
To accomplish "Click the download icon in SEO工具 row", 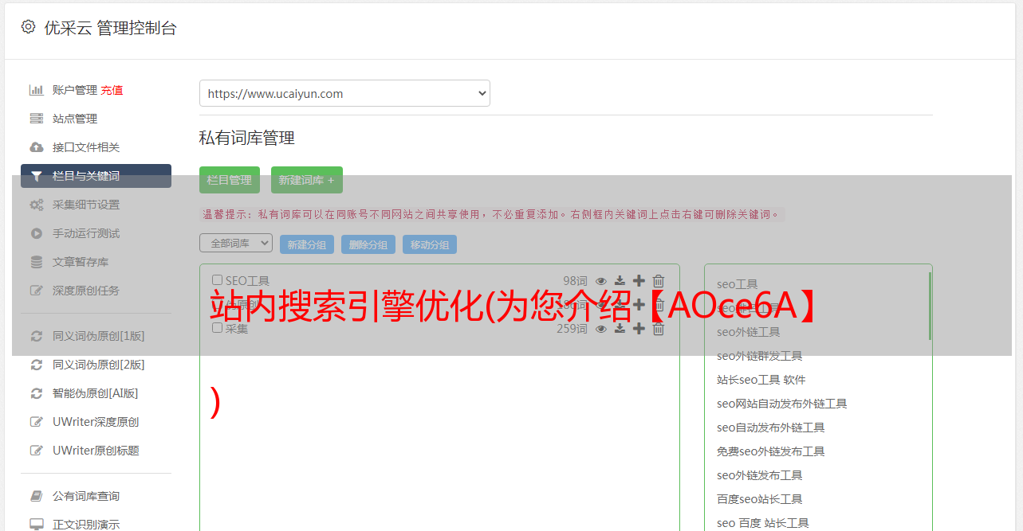I will [620, 281].
